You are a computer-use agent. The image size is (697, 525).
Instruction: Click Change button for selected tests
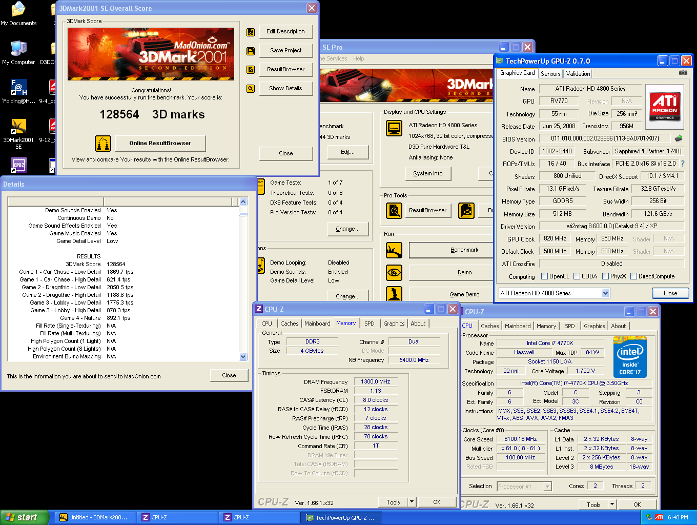pyautogui.click(x=347, y=229)
